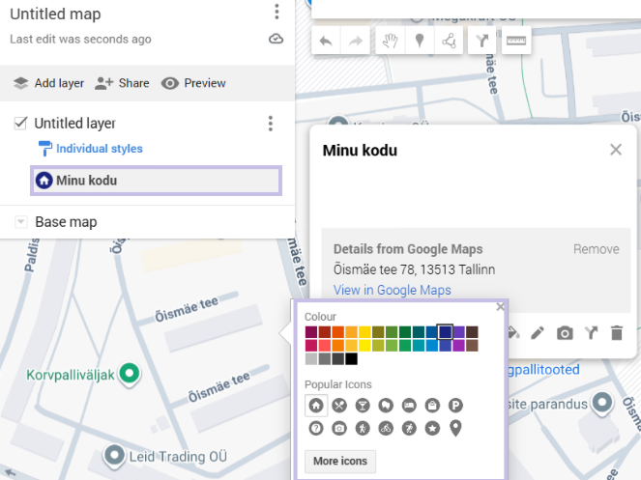
Task: Choose the restaurant fork-and-knife icon
Action: point(338,406)
